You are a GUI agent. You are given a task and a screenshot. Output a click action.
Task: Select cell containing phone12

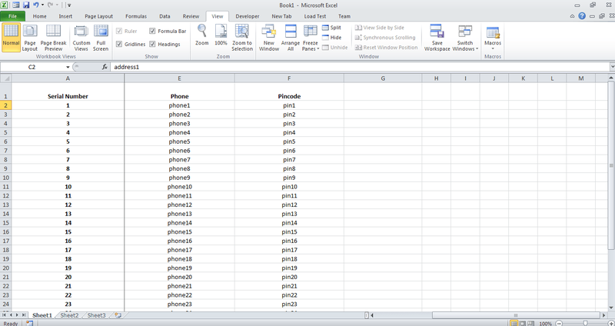[x=179, y=205]
